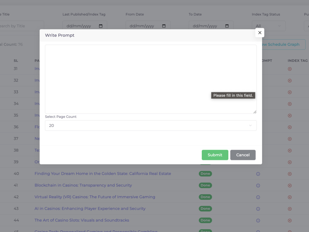309x232 pixels.
Task: Click the index tag icon for row 42
Action: tap(290, 197)
